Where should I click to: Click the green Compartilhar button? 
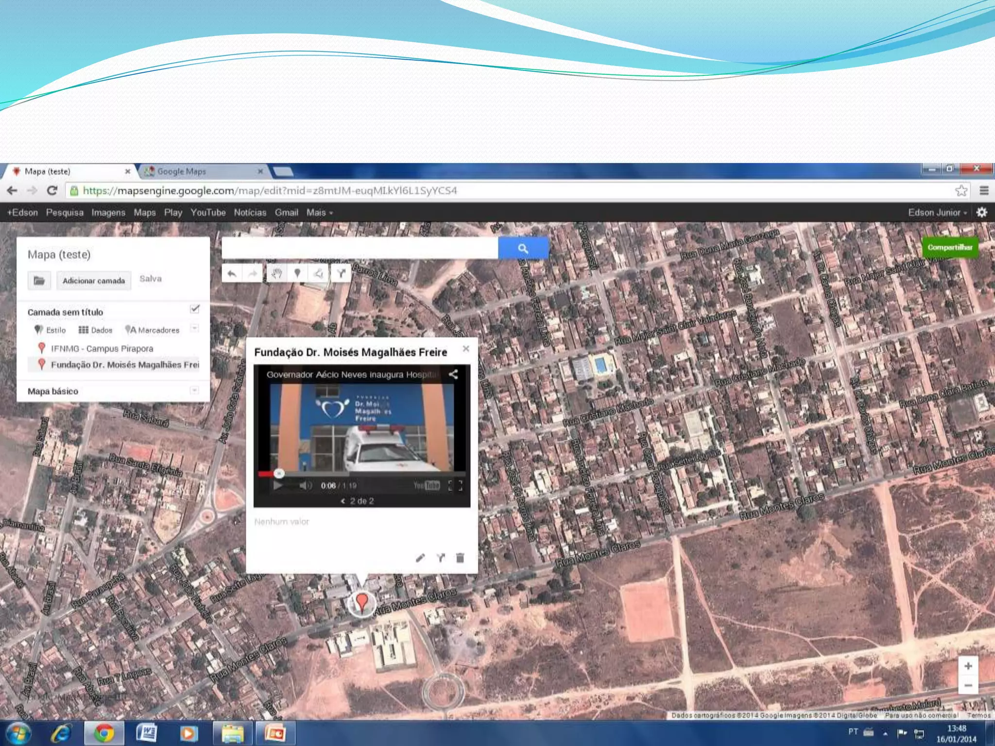click(949, 247)
